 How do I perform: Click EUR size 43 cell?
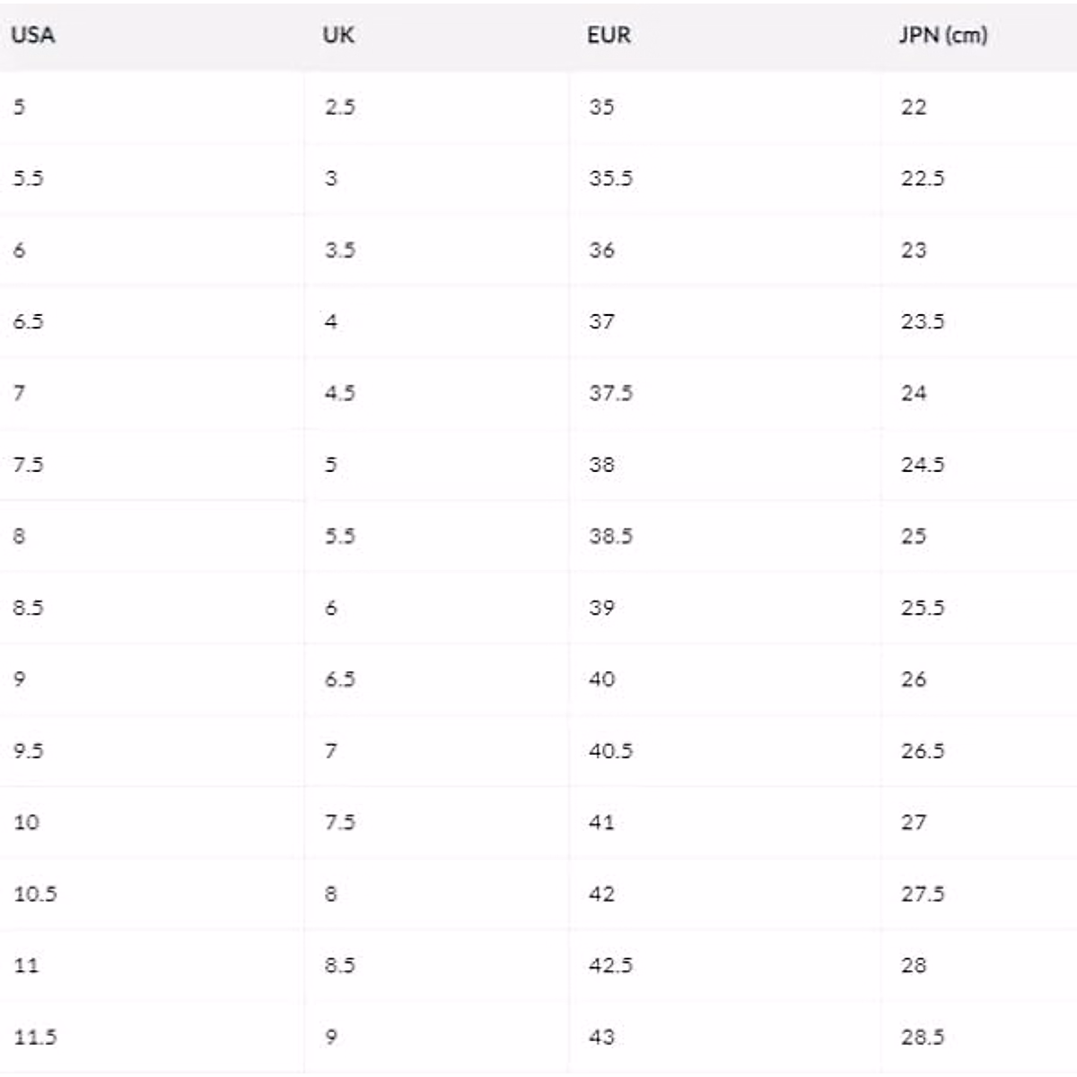(601, 1037)
